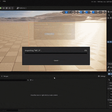This screenshot has width=112, height=112.
Task: Open the play options three-dot menu
Action: click(x=12, y=8)
